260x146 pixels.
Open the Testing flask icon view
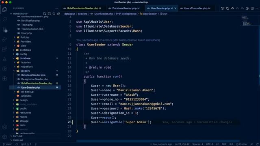coord(4,59)
